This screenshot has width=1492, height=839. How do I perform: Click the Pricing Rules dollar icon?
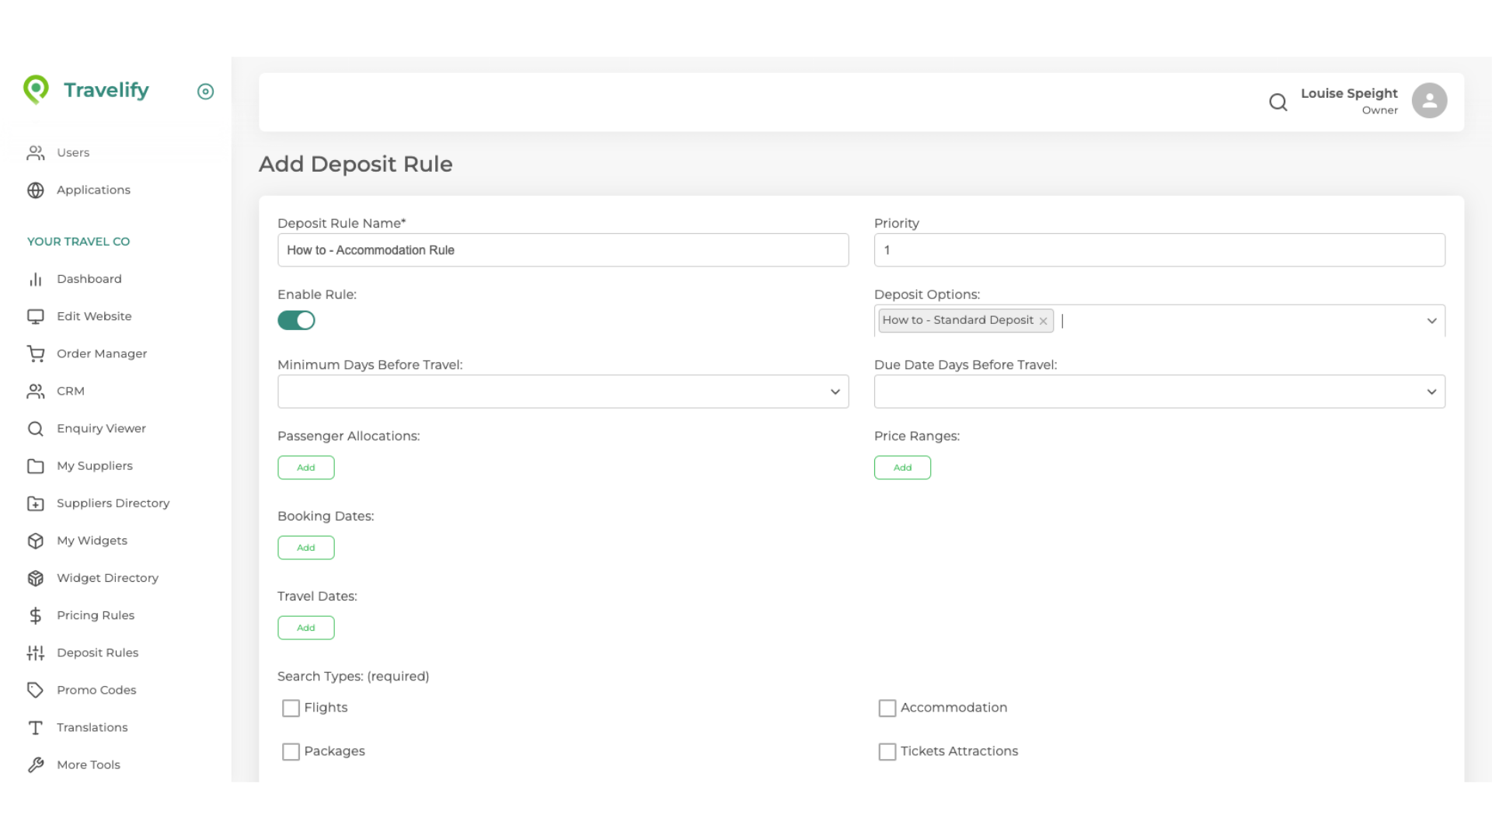36,615
